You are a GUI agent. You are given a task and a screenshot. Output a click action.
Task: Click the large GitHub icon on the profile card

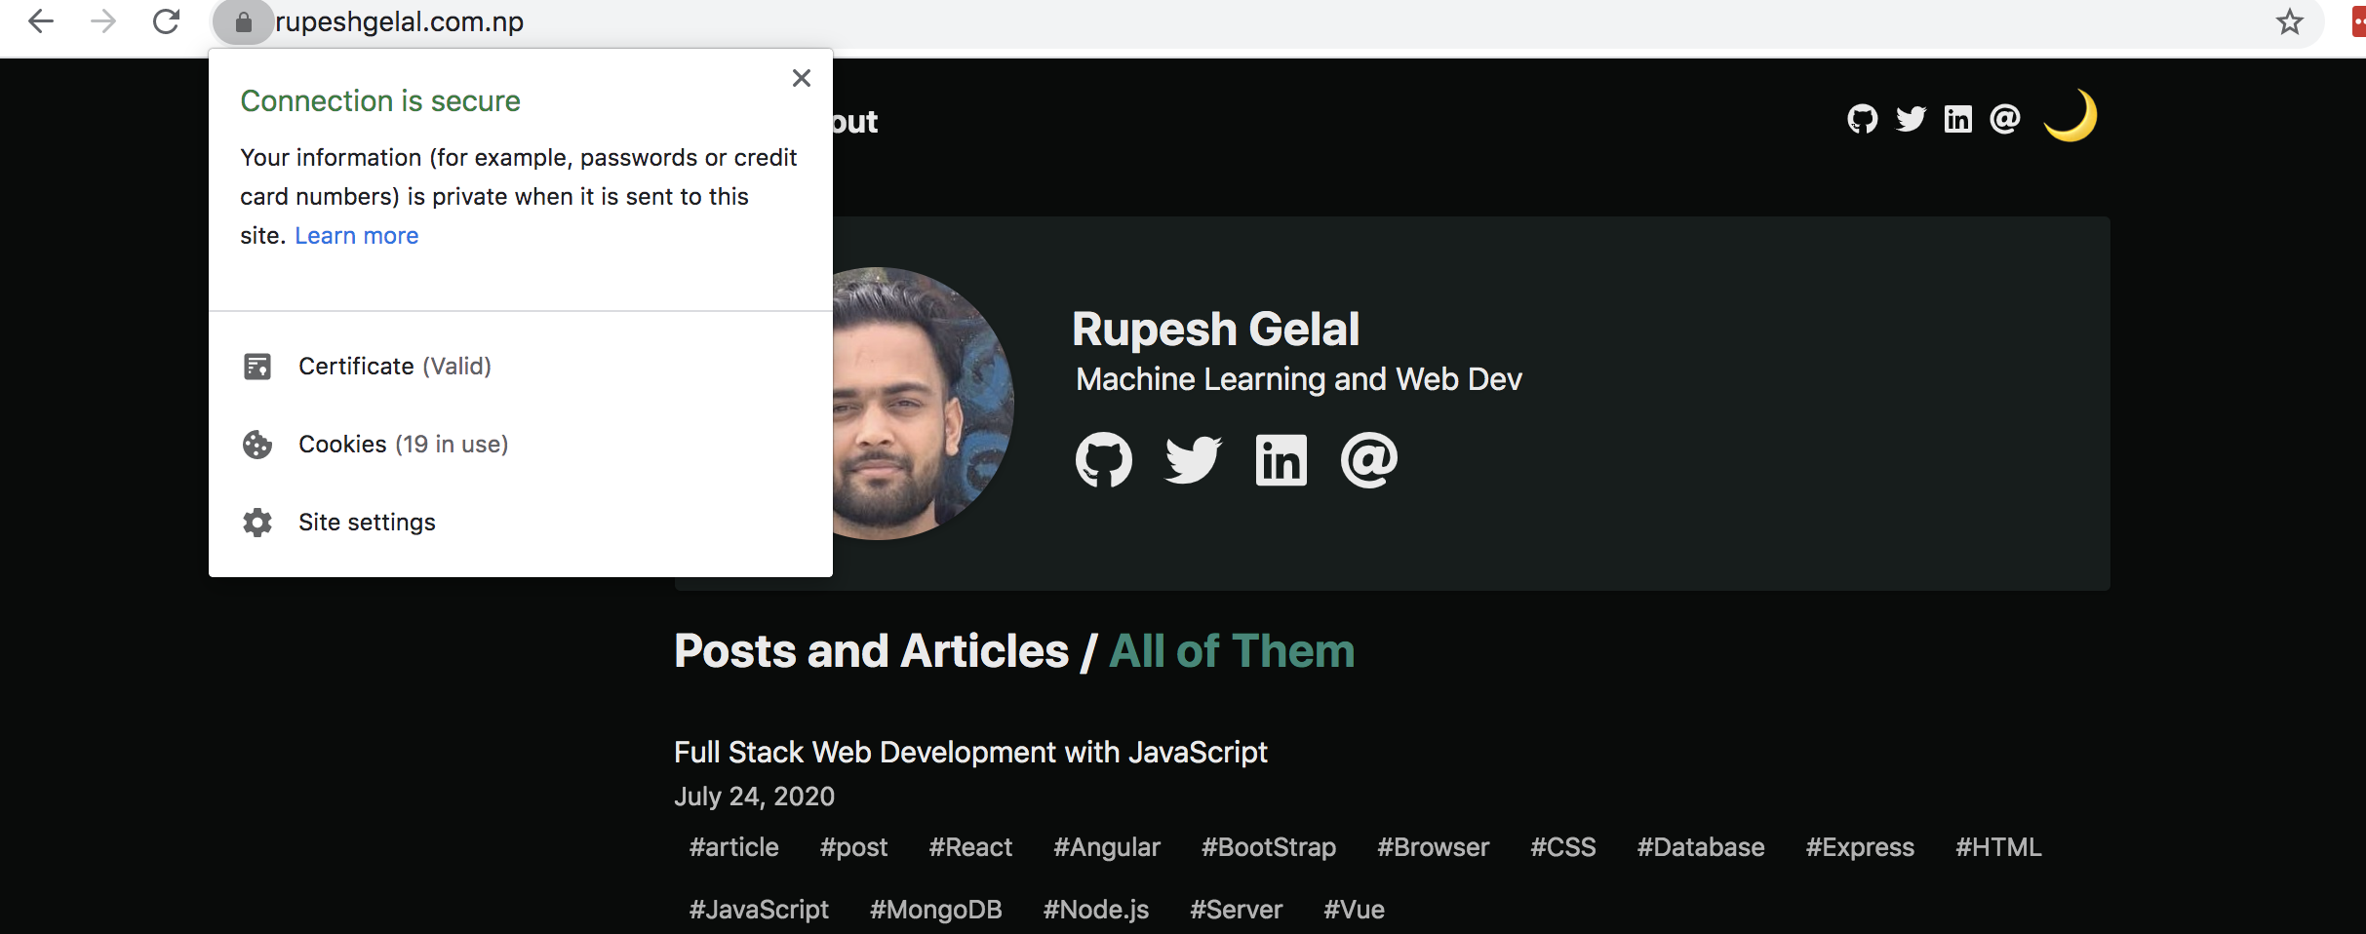pyautogui.click(x=1103, y=460)
